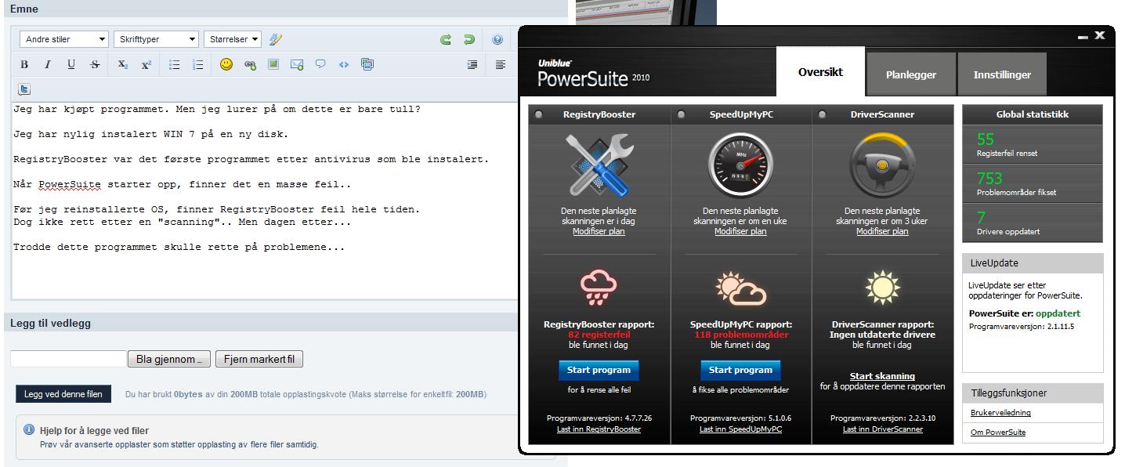Toggle italic formatting in the editor
1125x467 pixels.
[x=48, y=65]
